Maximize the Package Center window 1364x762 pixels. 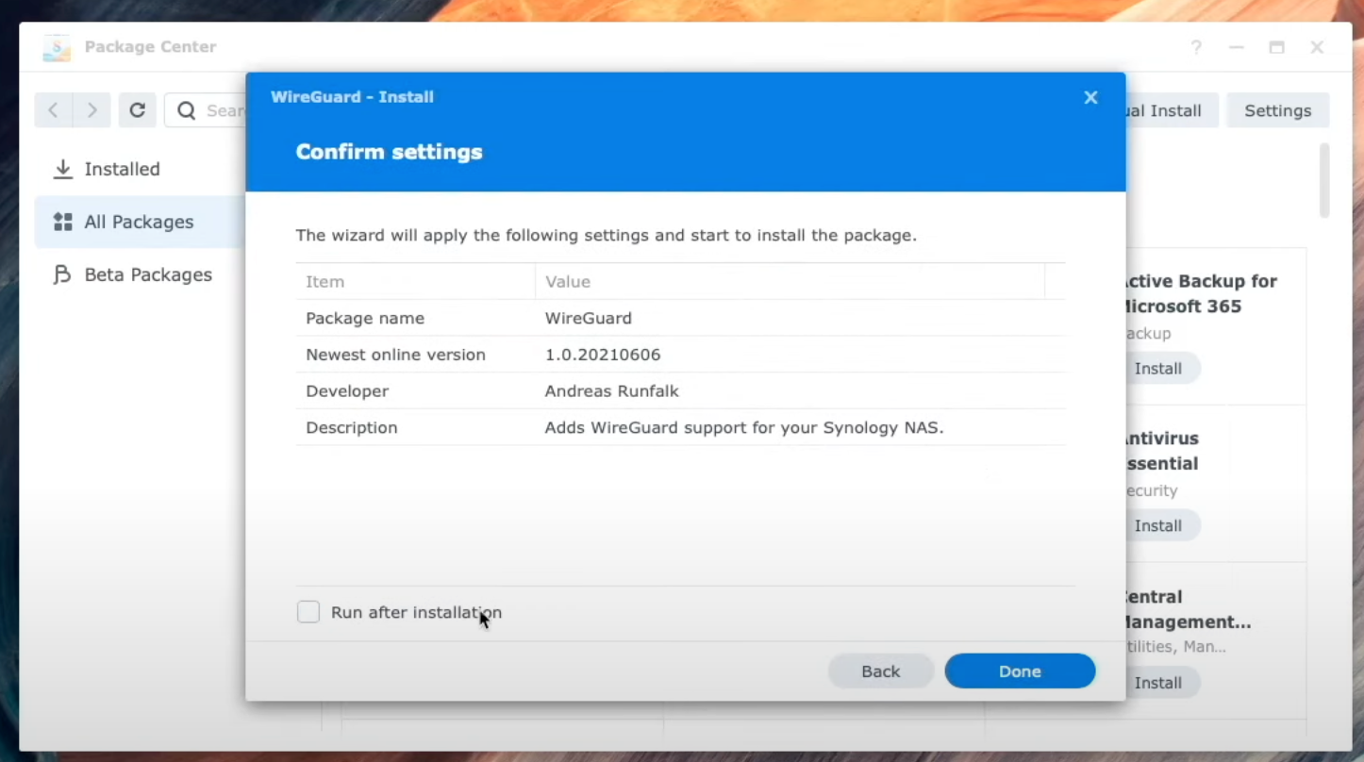tap(1277, 47)
